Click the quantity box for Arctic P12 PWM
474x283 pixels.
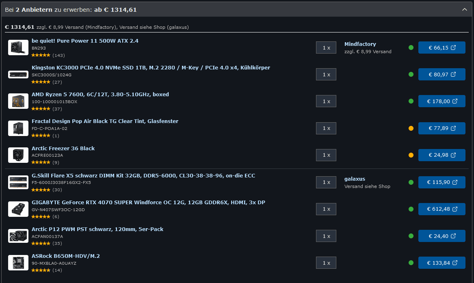coord(326,236)
